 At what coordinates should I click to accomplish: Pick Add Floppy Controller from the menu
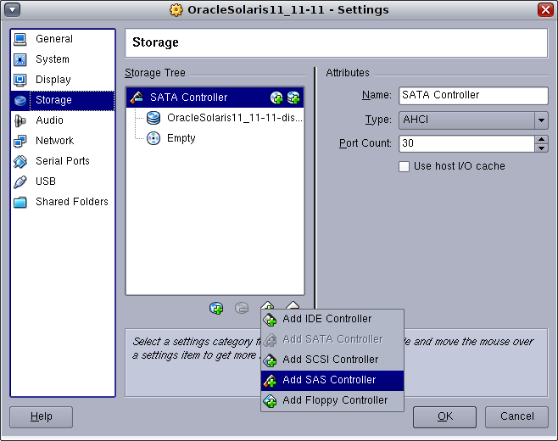[334, 400]
